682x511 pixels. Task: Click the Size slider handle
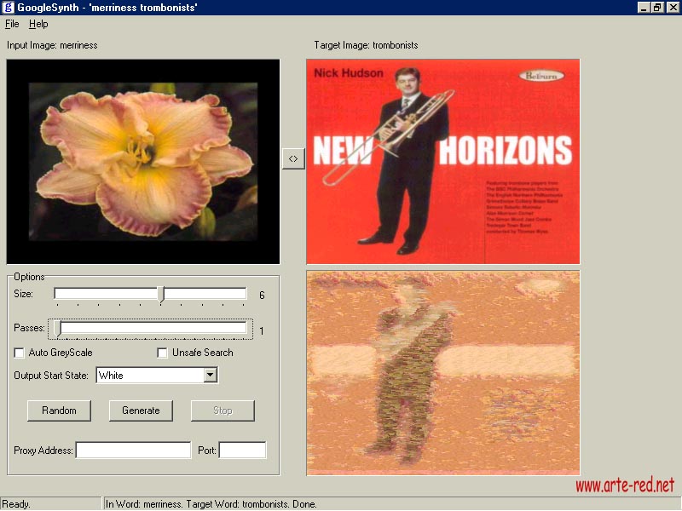161,295
